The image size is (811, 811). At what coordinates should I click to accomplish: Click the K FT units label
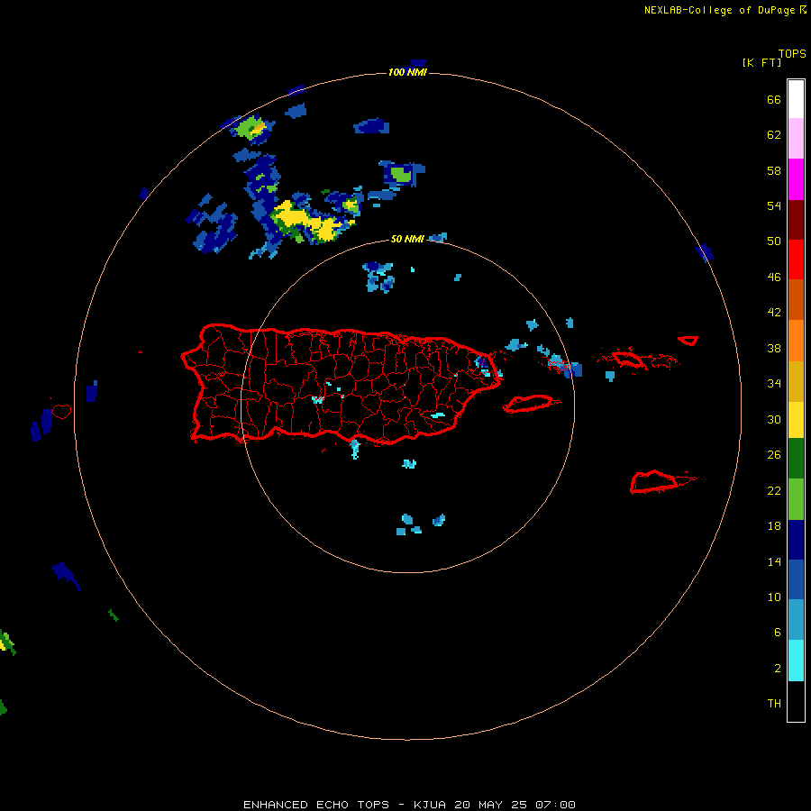(761, 62)
